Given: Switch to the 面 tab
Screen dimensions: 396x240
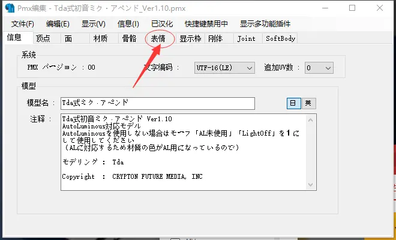Looking at the screenshot, I should [76, 38].
